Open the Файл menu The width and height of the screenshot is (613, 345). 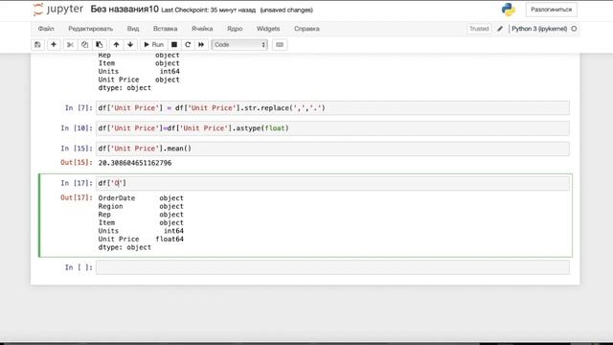pyautogui.click(x=46, y=29)
